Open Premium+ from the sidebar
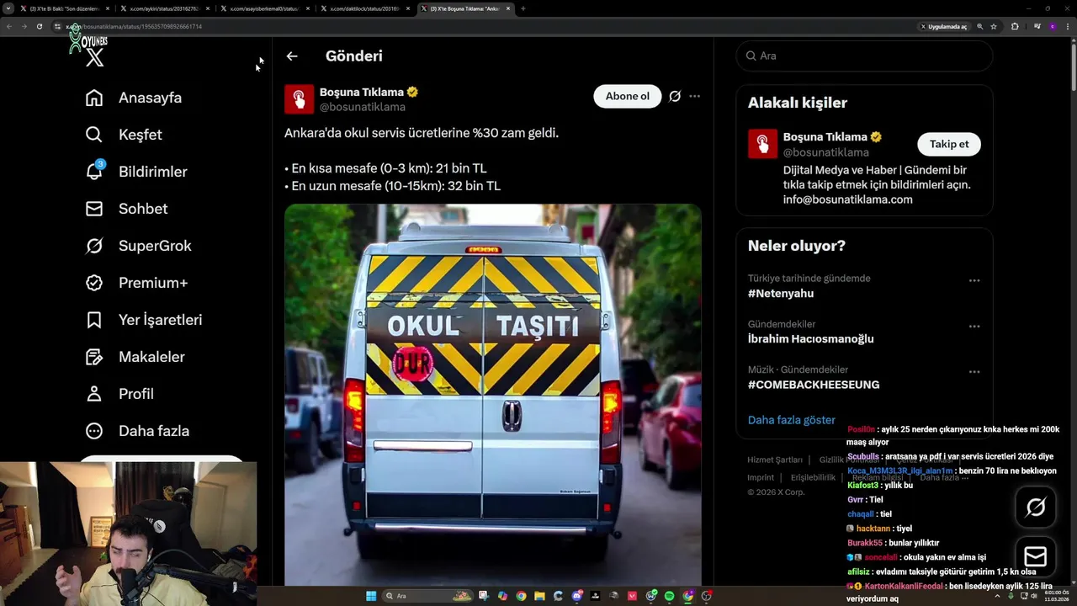Viewport: 1077px width, 606px height. [x=136, y=283]
